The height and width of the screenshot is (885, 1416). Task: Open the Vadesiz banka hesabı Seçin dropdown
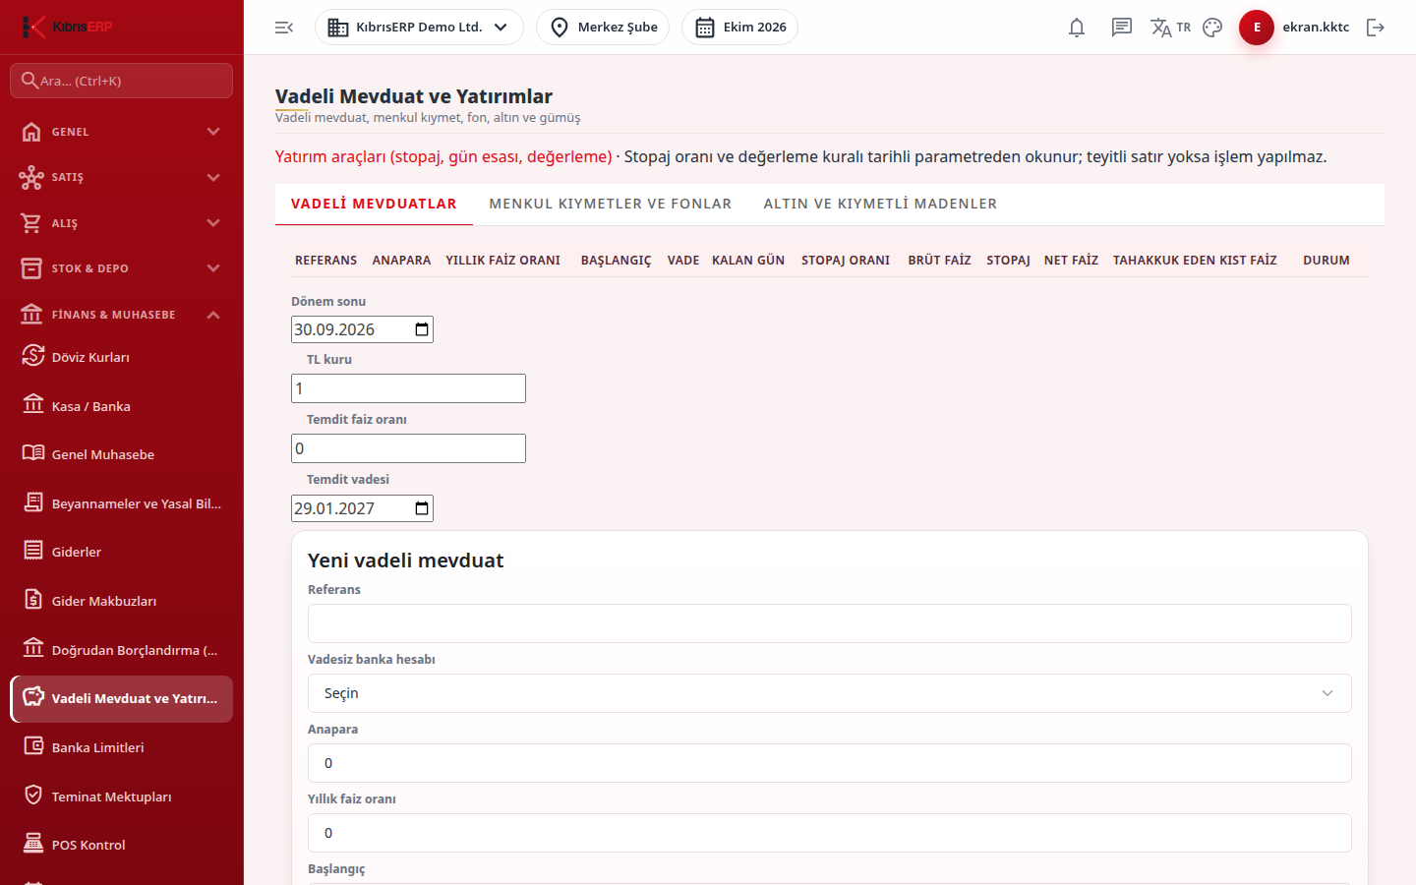click(830, 693)
